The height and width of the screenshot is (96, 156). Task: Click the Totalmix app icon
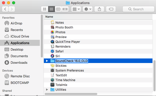pyautogui.click(x=52, y=85)
